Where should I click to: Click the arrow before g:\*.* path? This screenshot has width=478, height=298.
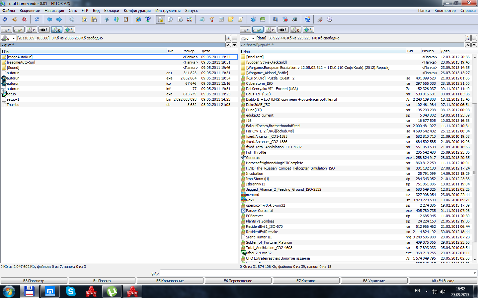click(2, 45)
